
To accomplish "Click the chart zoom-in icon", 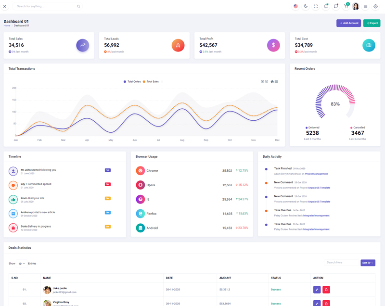I will (262, 81).
